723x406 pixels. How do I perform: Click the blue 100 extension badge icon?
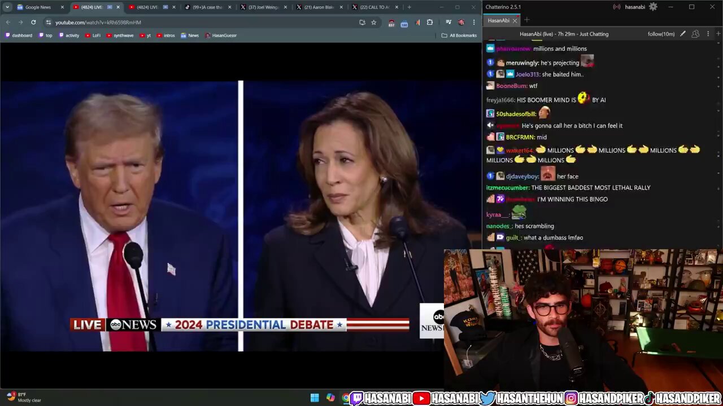(404, 23)
